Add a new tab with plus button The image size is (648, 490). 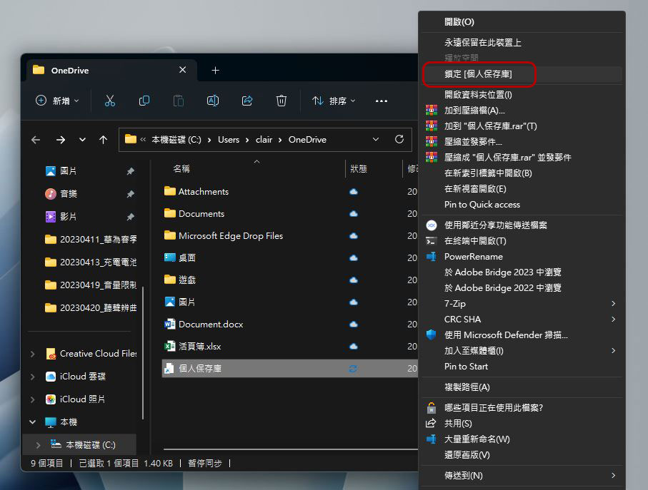click(215, 71)
